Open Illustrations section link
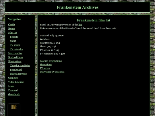Image resolution: width=155 pixels, height=116 pixels. [x=15, y=62]
